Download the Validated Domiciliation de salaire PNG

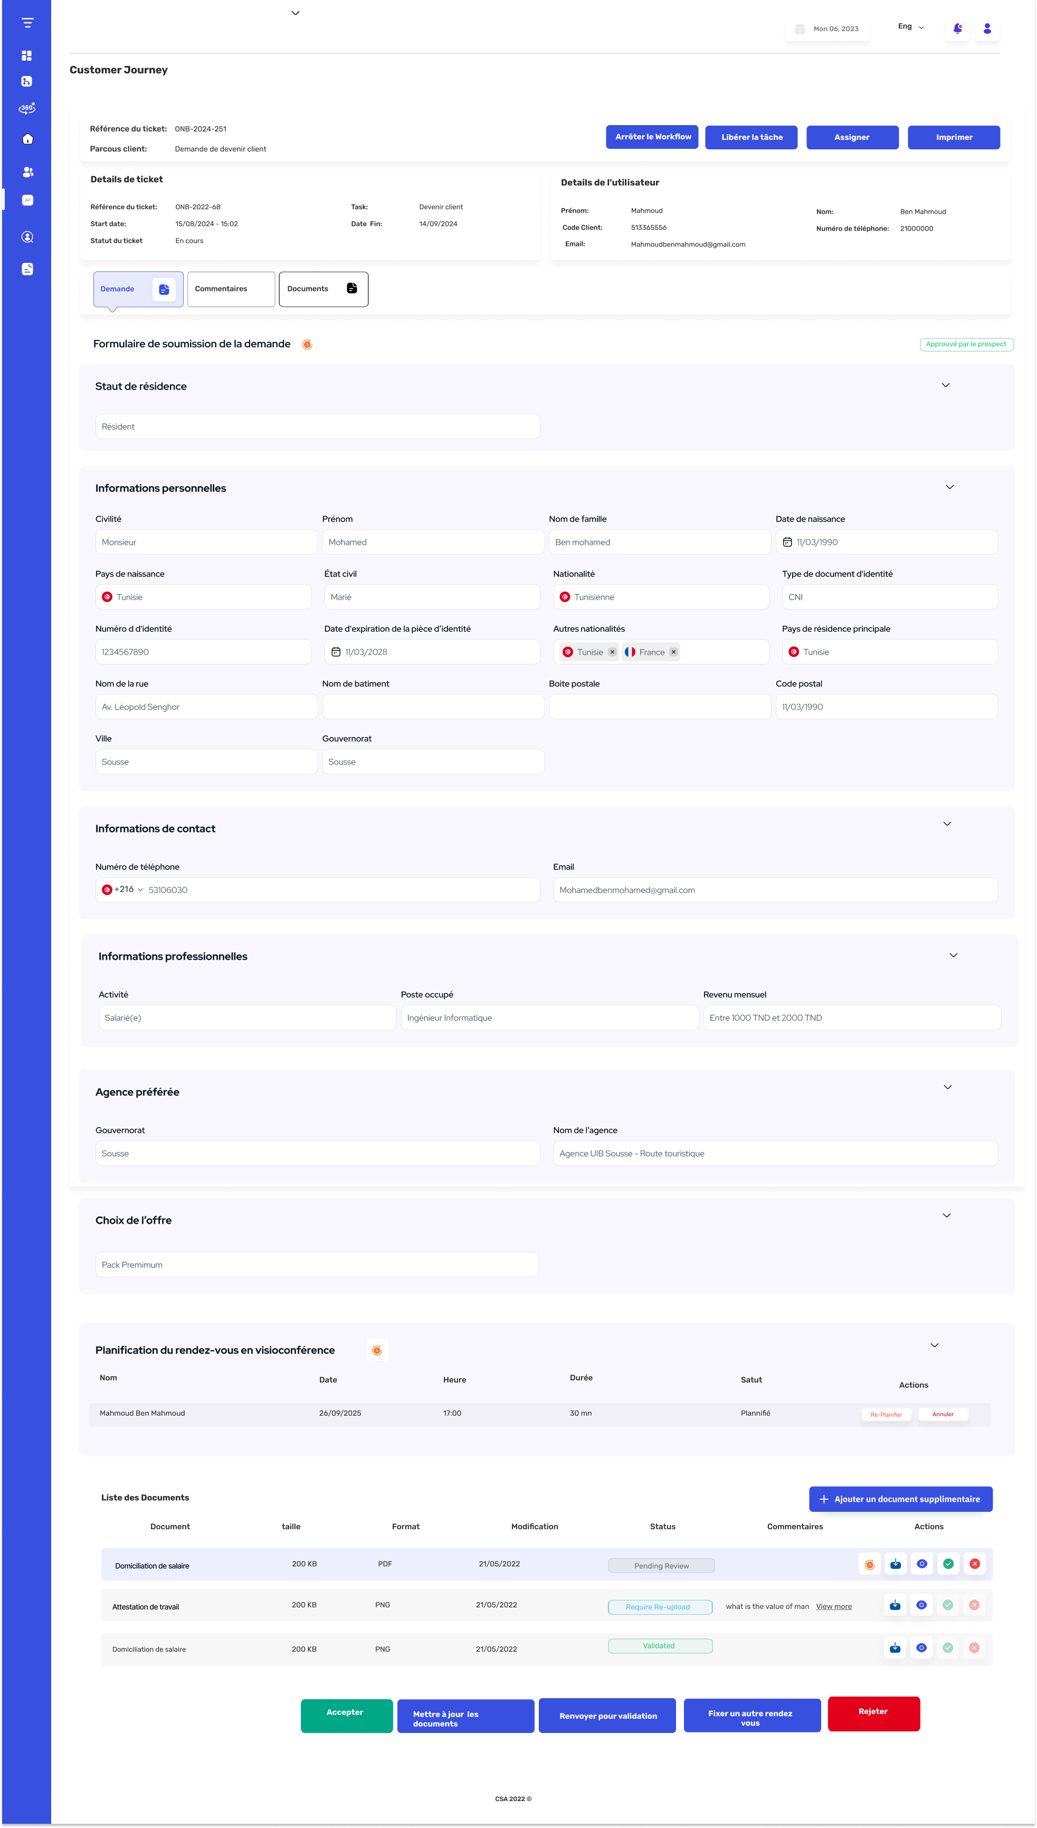point(895,1648)
